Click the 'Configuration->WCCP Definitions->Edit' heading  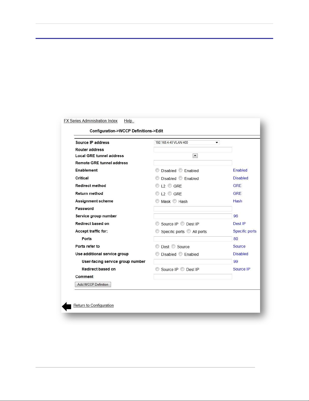126,131
